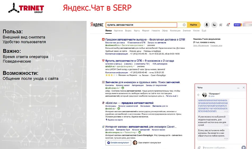
Task: Clear the search query with the X icon
Action: click(x=184, y=25)
